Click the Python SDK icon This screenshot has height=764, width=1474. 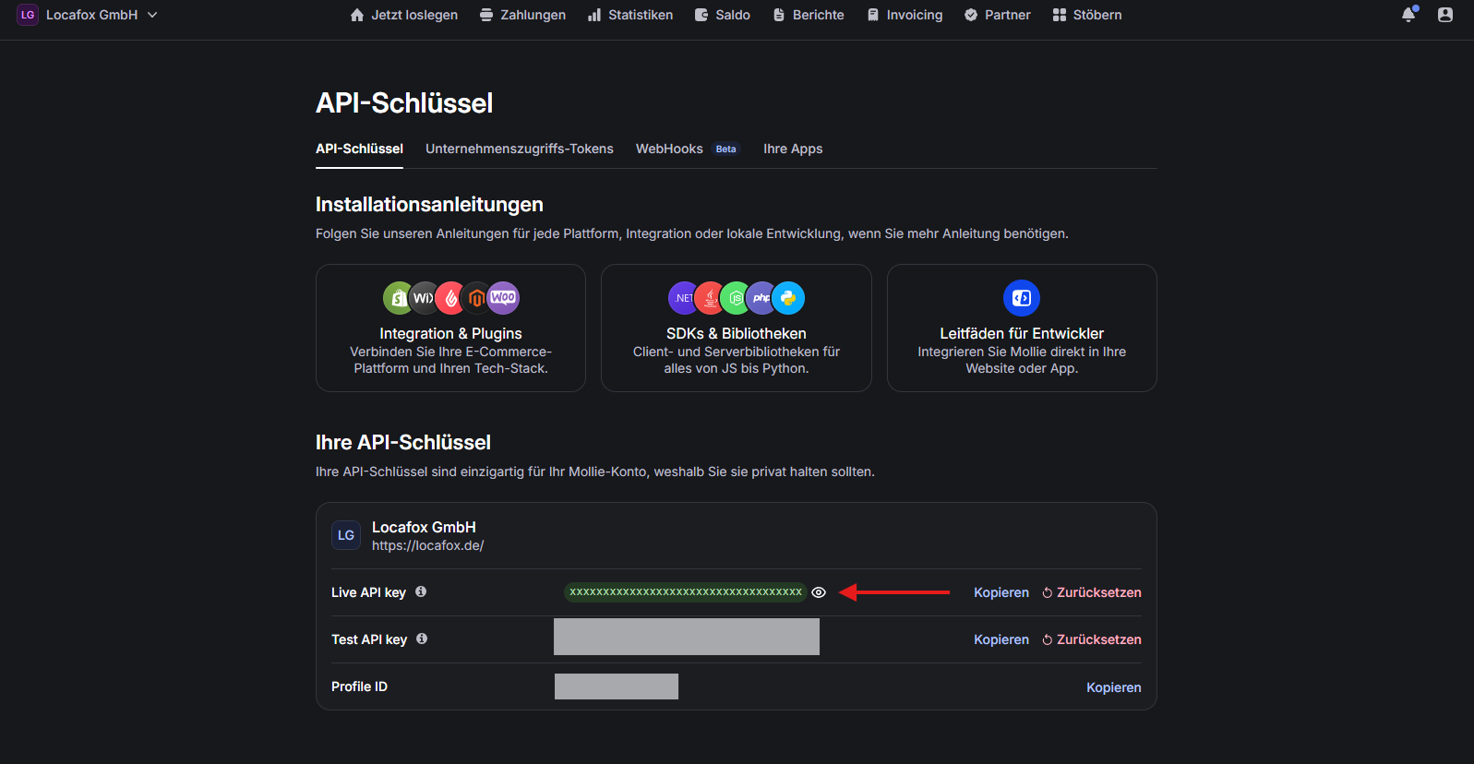click(788, 298)
